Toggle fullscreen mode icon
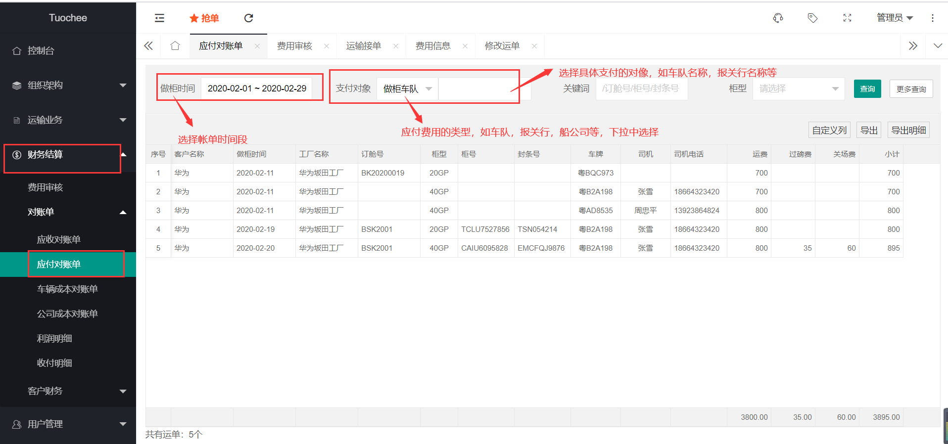The image size is (948, 444). click(x=847, y=18)
